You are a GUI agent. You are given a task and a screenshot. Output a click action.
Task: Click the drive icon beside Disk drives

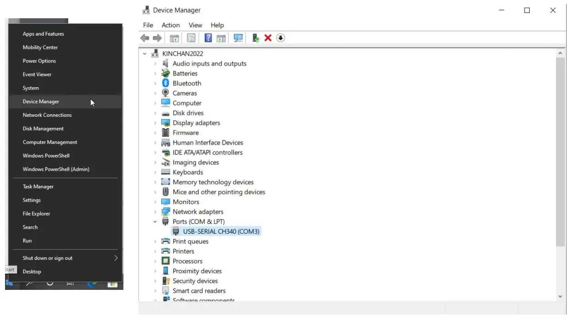165,113
